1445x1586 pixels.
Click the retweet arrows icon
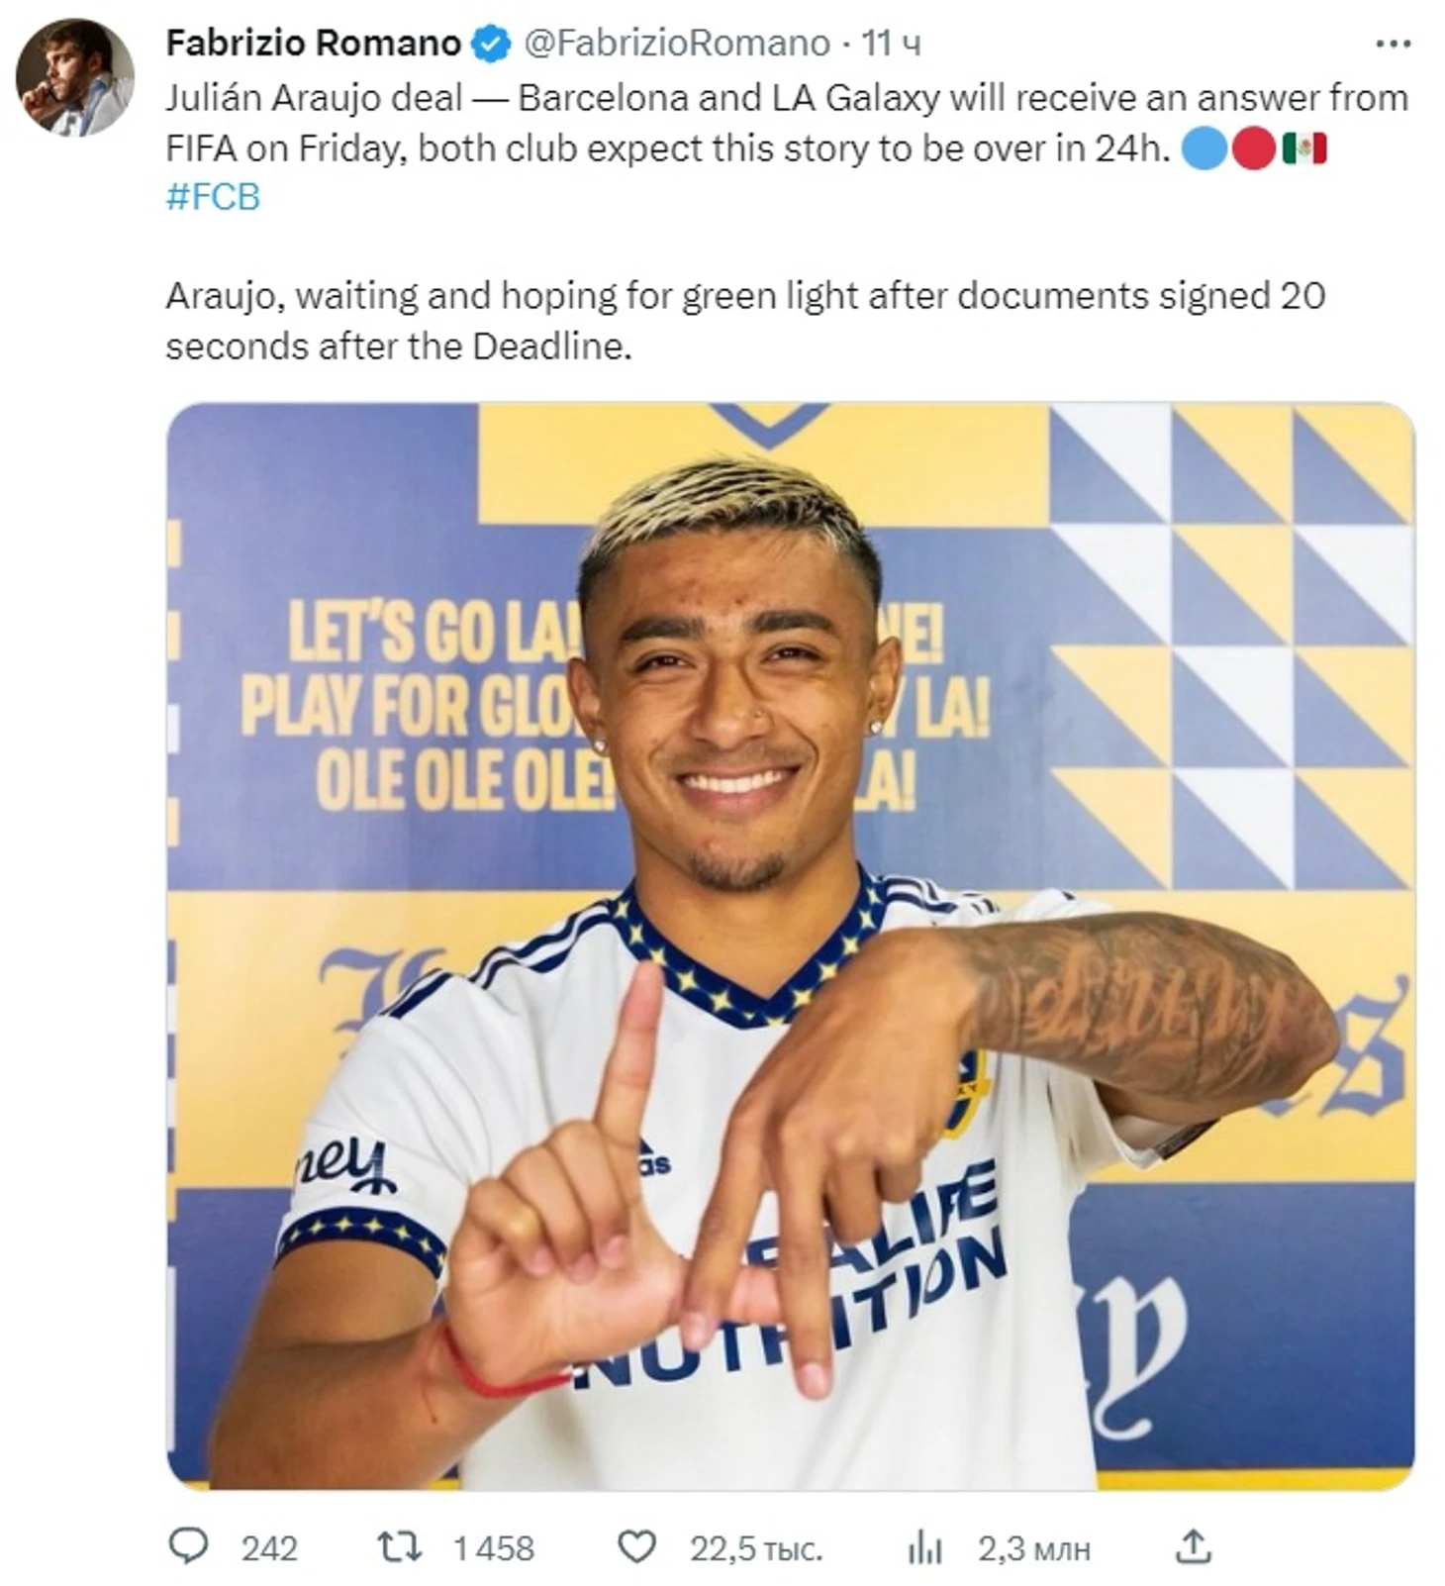pos(400,1545)
